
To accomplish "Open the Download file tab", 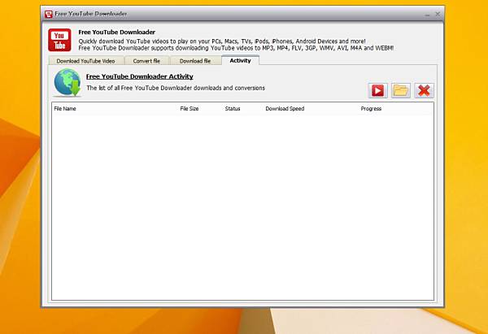I will click(x=195, y=61).
